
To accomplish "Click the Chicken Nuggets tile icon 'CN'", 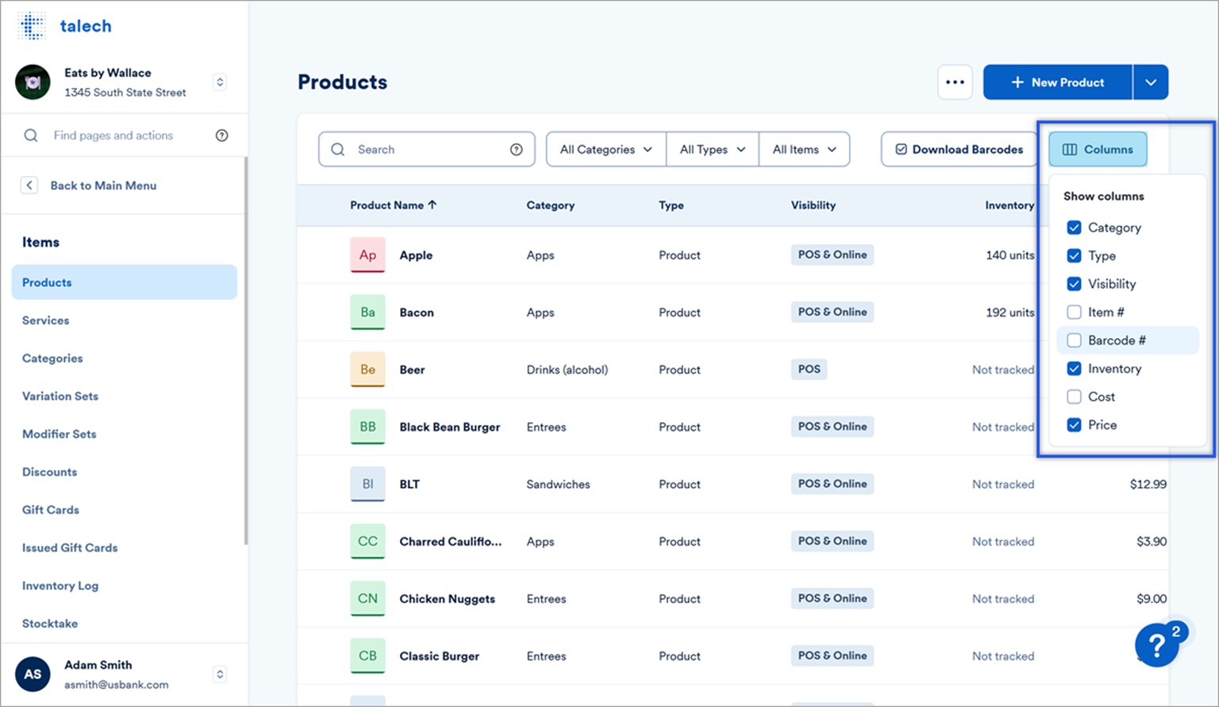I will 367,599.
